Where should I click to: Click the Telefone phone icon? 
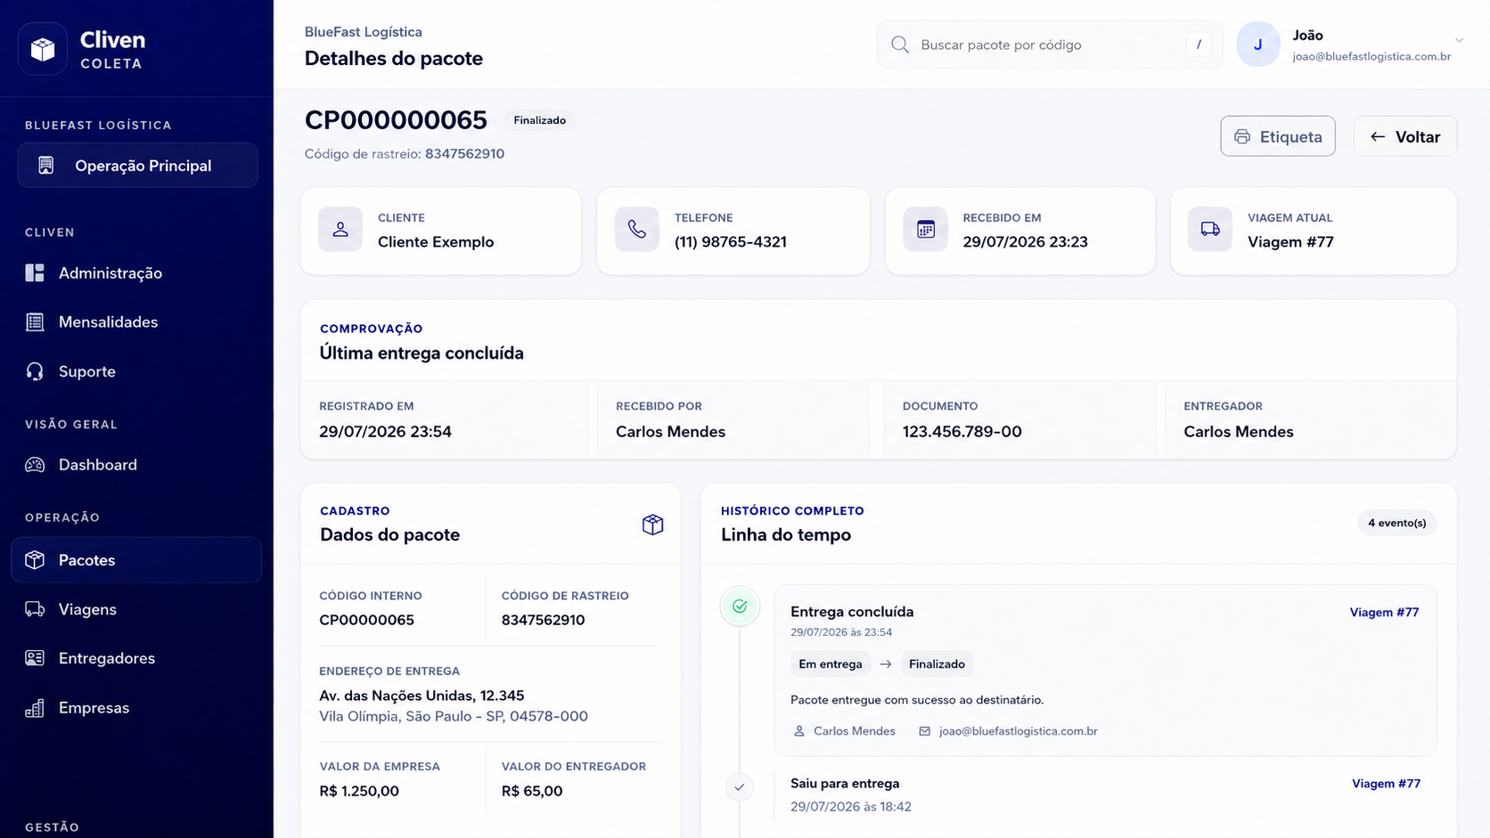pyautogui.click(x=637, y=230)
